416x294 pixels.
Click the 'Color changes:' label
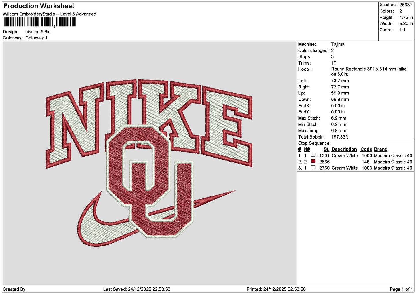point(313,50)
